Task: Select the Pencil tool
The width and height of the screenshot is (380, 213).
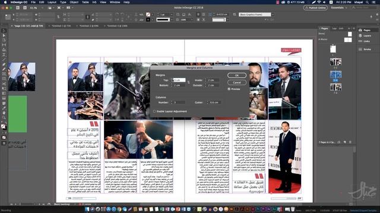Action: [x=4, y=69]
